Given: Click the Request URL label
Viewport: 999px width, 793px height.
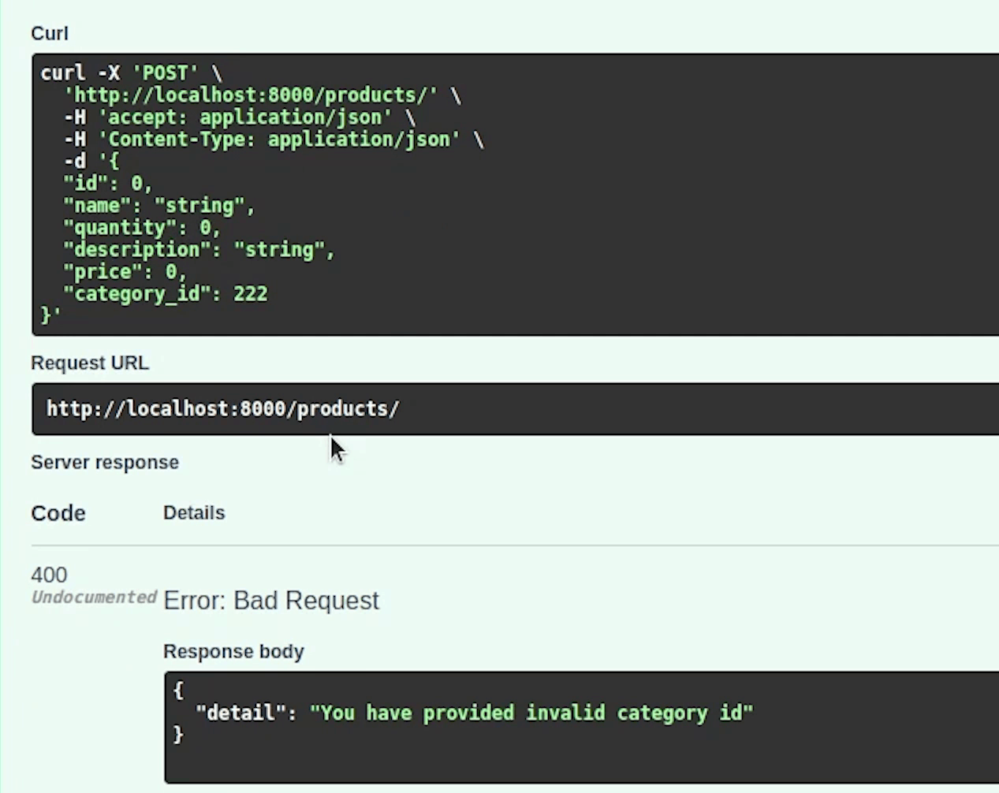Looking at the screenshot, I should [x=90, y=363].
